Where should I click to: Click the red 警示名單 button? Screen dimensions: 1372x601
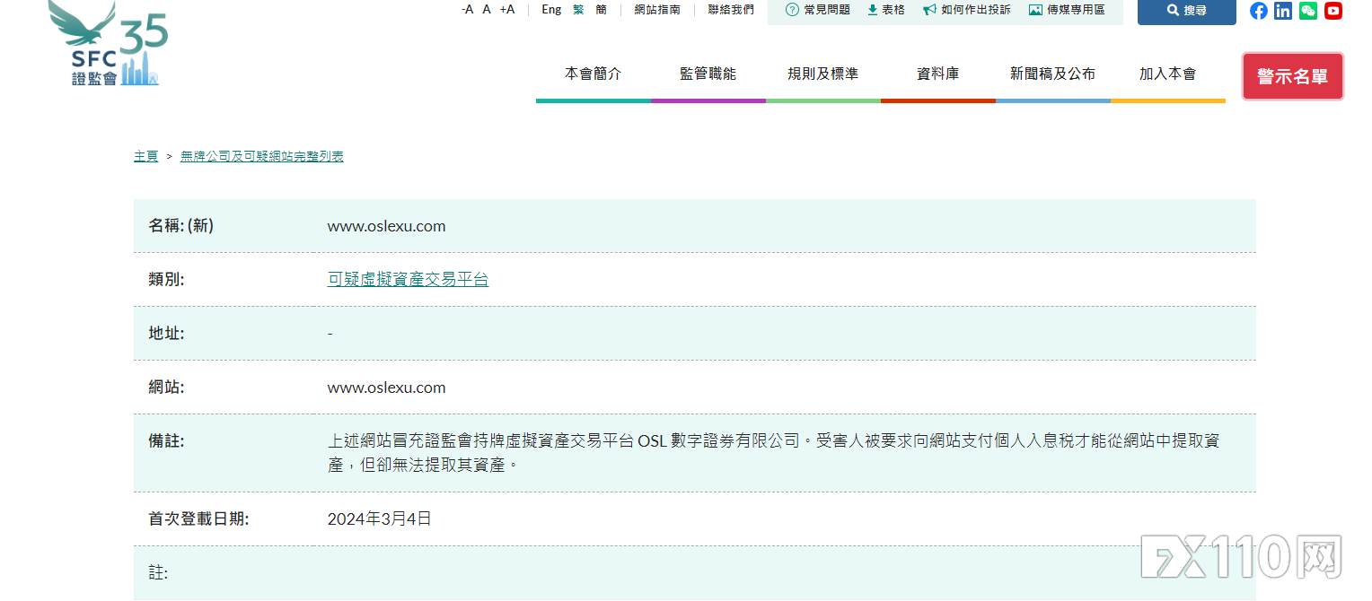click(1293, 76)
